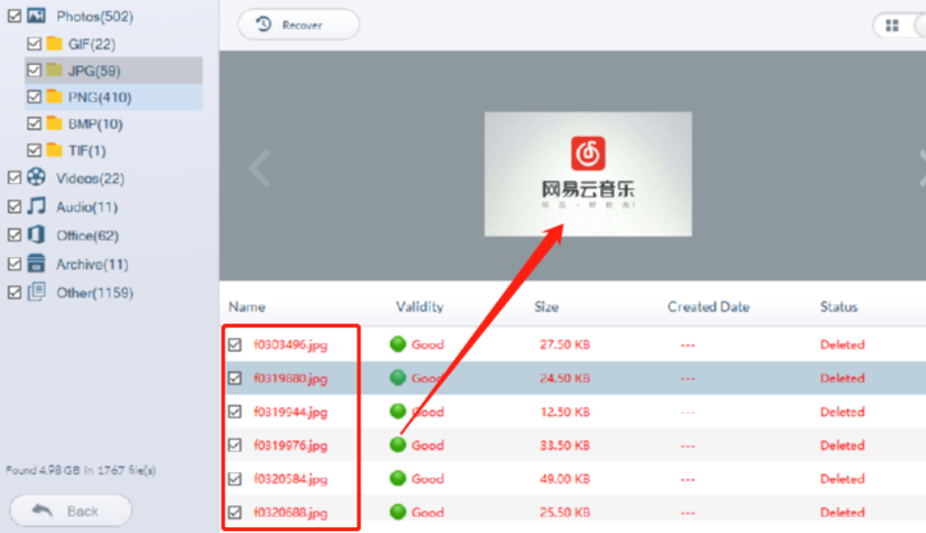
Task: Select file name f0319880.jpg
Action: [291, 378]
